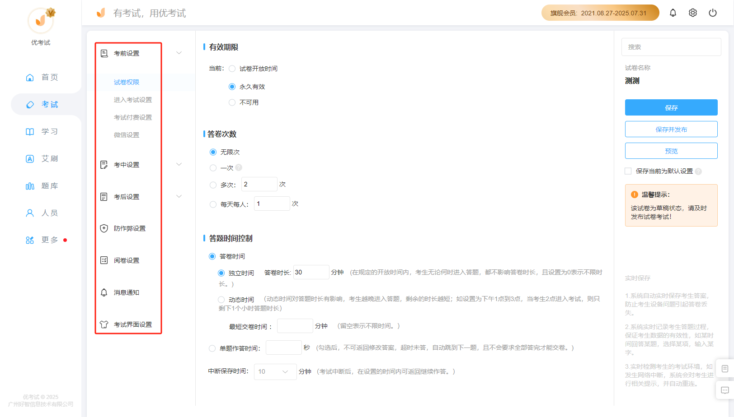Click 保存并发布 button
Image resolution: width=734 pixels, height=417 pixels.
pyautogui.click(x=671, y=129)
